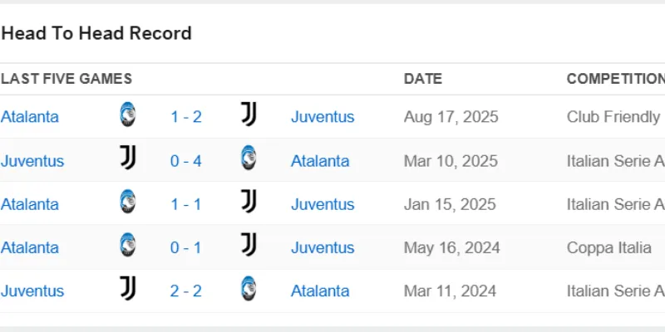Screen dimensions: 665x332
Task: Click Juventus crest in May 16, 2024 row
Action: pos(248,245)
